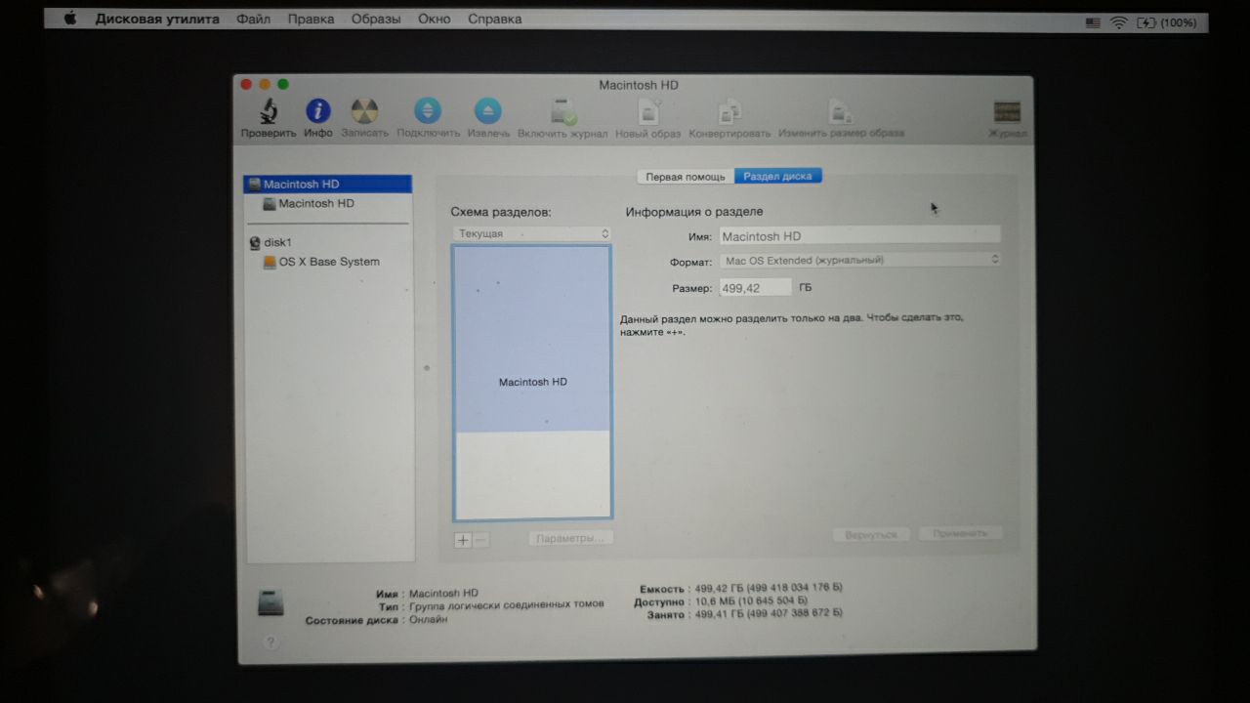This screenshot has width=1250, height=703.
Task: Click the free space partition area
Action: pos(532,475)
